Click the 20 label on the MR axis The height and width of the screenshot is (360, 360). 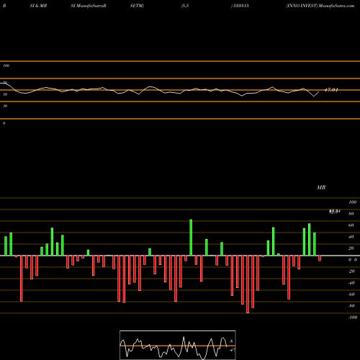[x=351, y=248]
